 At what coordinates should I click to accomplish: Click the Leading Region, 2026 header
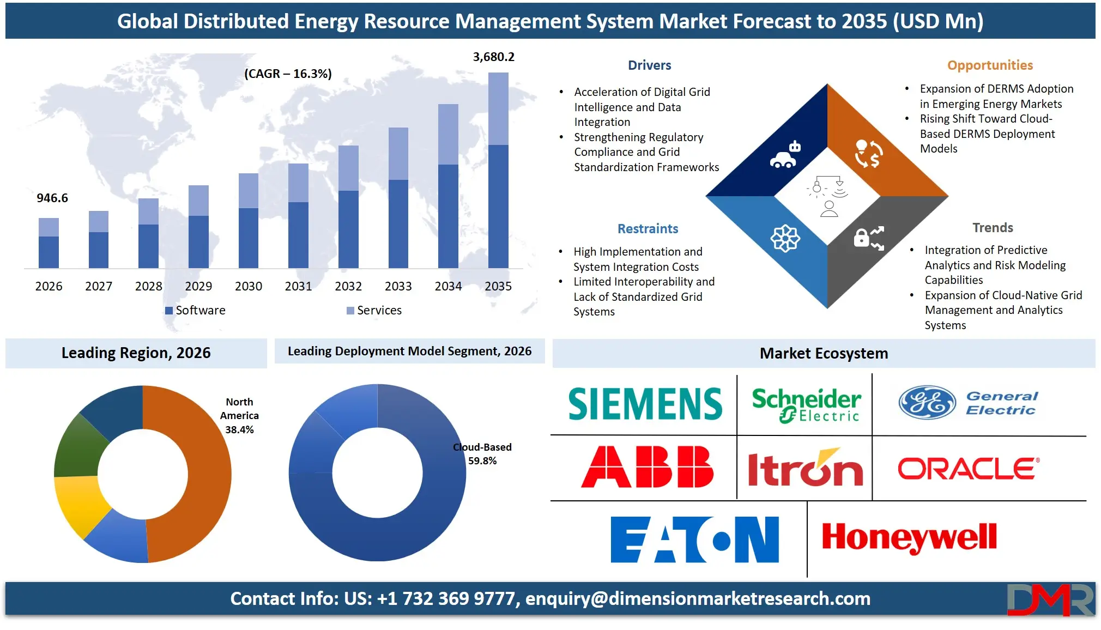136,353
